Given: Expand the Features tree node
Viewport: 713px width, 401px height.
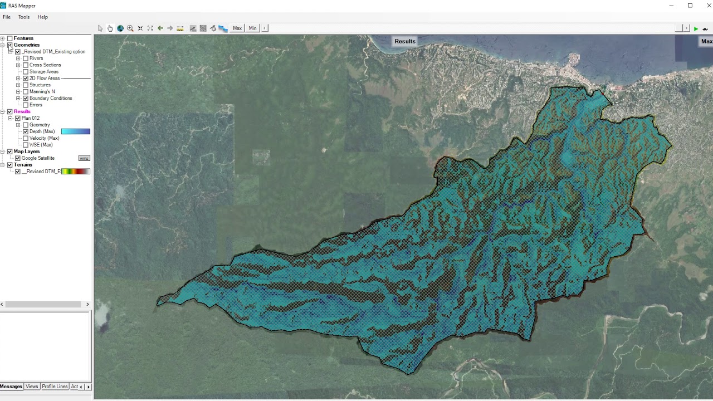Looking at the screenshot, I should point(2,38).
